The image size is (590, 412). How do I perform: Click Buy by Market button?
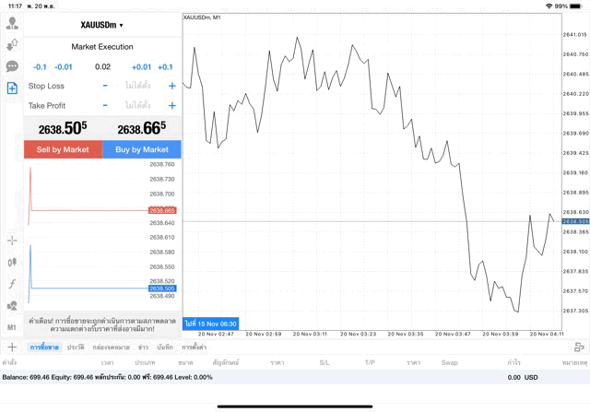(x=142, y=149)
